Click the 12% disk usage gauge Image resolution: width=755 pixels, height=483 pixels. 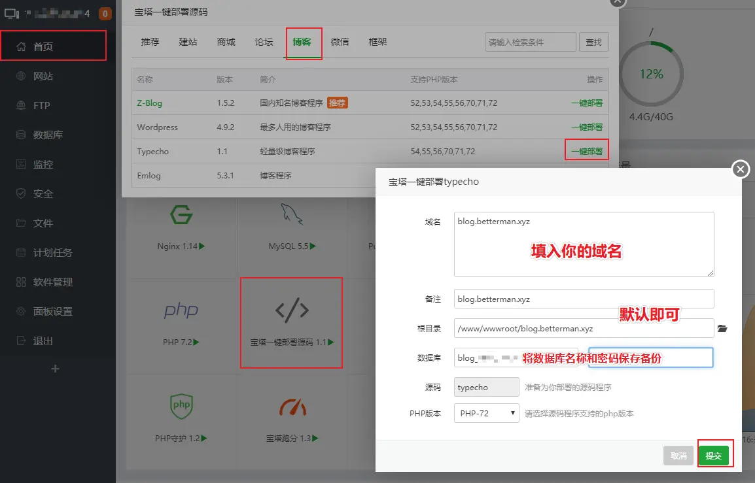[651, 74]
